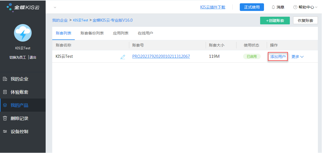
Task: Click 切换为员工 under the avatar
Action: [18, 57]
